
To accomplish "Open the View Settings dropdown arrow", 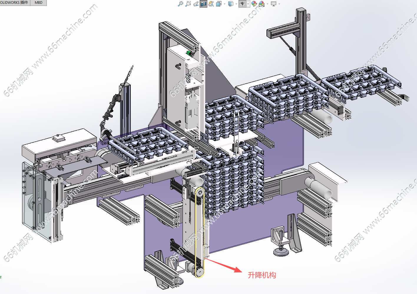I will [279, 4].
